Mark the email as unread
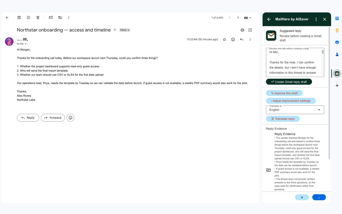The image size is (342, 214). 50,18
